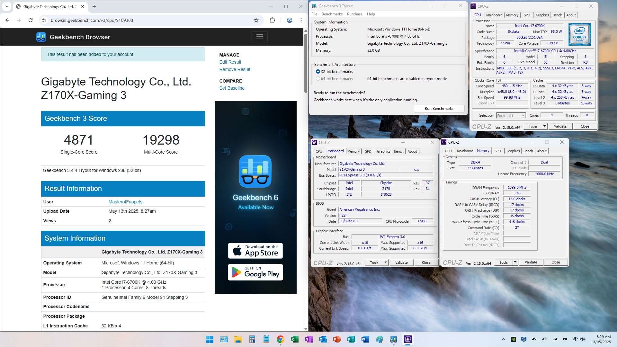Launch OneNote from the taskbar
Viewport: 617px width, 347px height.
click(x=308, y=339)
